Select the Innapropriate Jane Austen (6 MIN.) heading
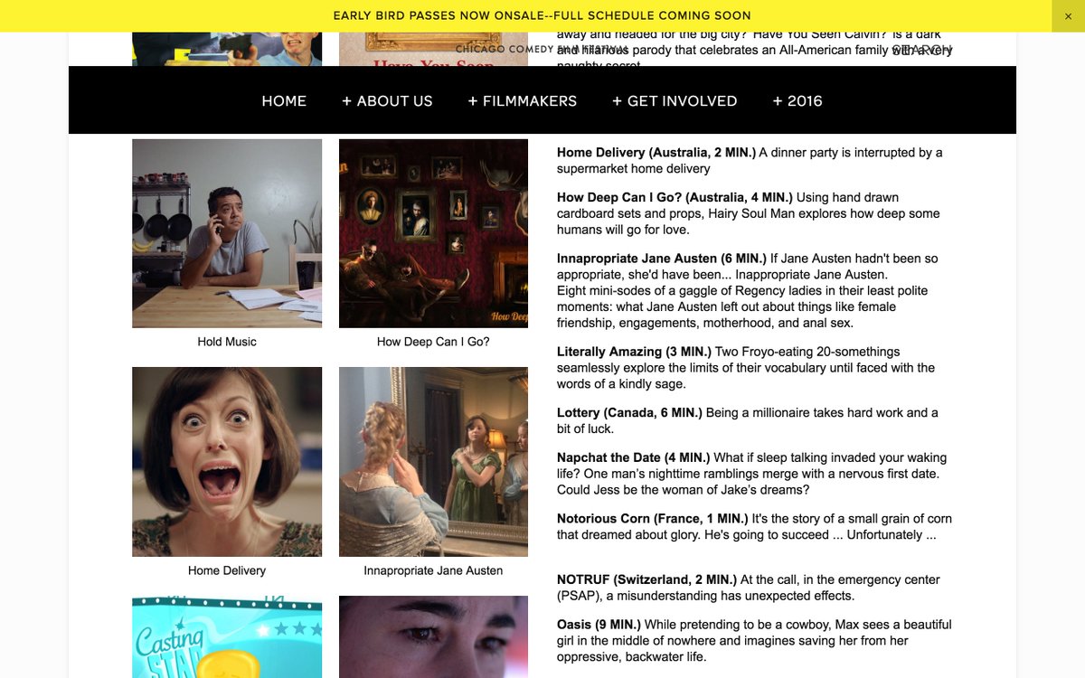The image size is (1085, 678). tap(662, 259)
